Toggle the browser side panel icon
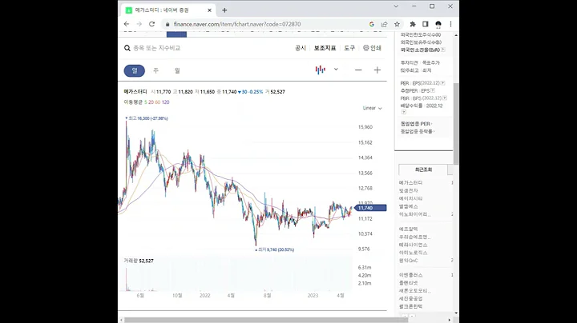Screen dimensions: 577x323 pyautogui.click(x=425, y=24)
